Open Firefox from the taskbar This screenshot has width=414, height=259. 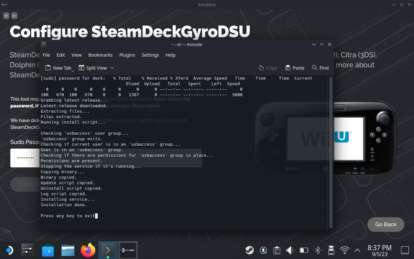[88, 250]
